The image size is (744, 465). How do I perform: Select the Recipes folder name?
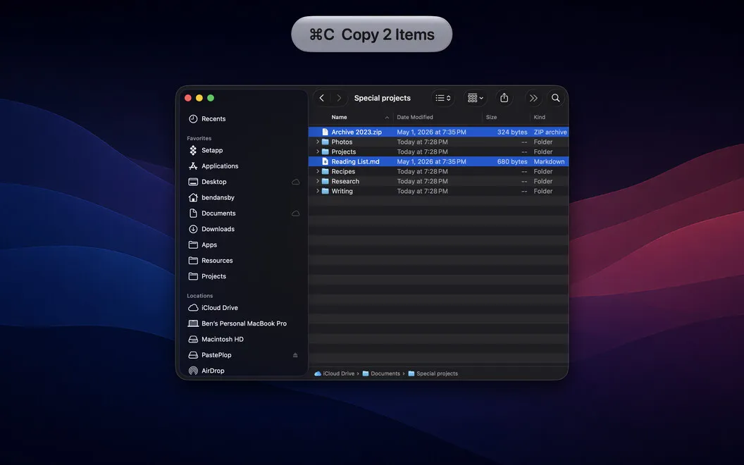coord(343,171)
